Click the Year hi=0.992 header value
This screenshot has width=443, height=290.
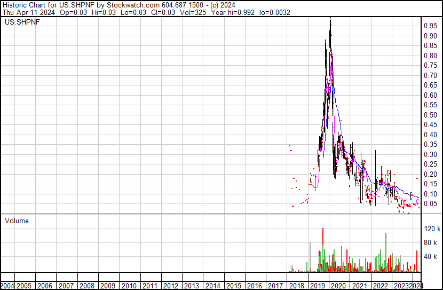(x=233, y=12)
